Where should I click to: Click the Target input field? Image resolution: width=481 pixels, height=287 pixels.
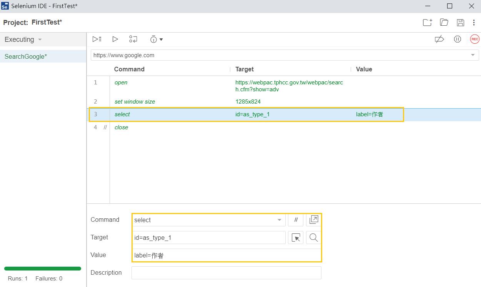click(209, 238)
